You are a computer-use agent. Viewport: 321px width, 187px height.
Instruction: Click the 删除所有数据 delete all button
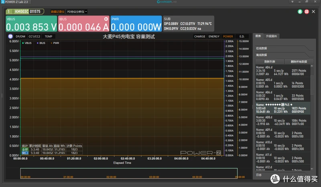(x=299, y=61)
